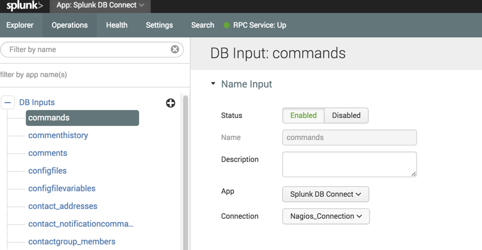The width and height of the screenshot is (482, 250).
Task: Open the Search tab
Action: pyautogui.click(x=203, y=25)
